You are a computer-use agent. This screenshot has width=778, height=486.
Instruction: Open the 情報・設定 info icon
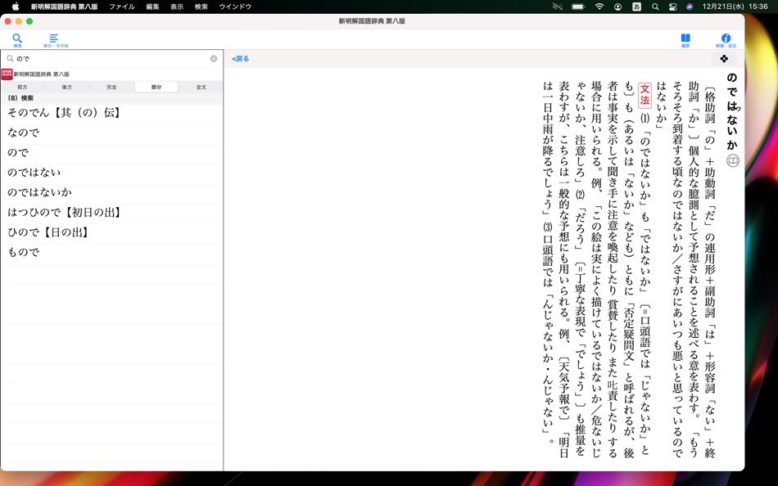726,39
